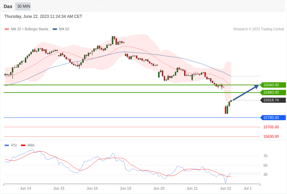Screen dimensions: 287x194
Task: Click the Jun 19 date axis label
Action: pos(126,188)
